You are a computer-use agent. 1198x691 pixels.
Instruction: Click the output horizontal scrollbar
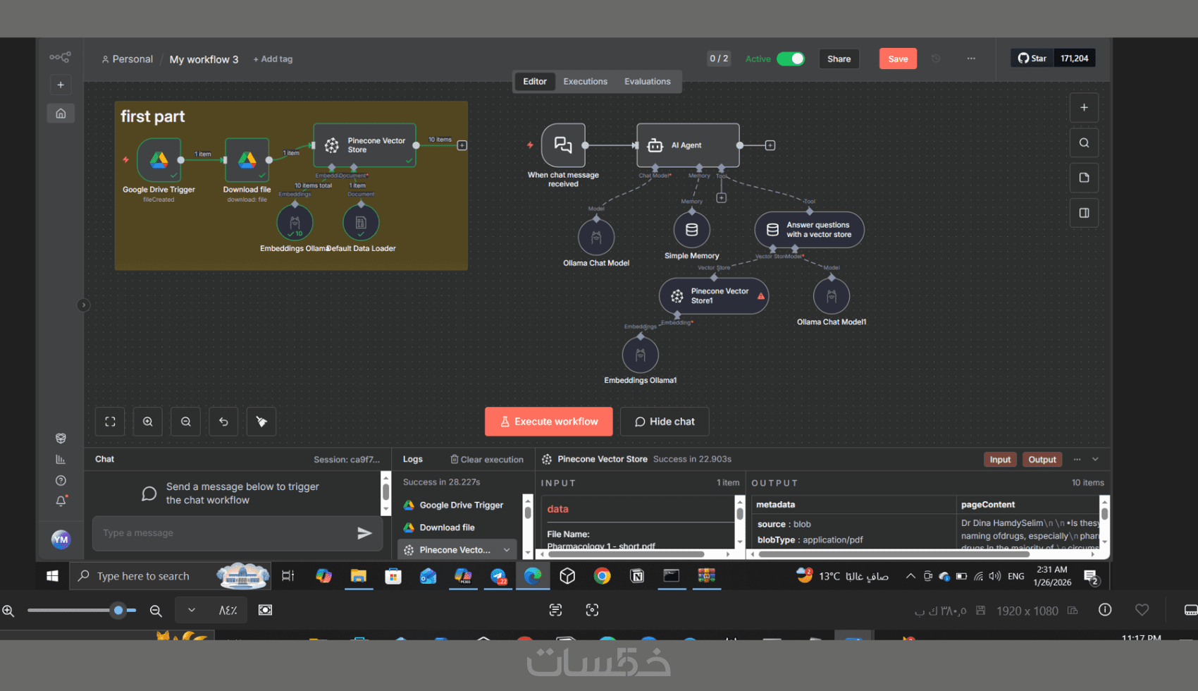tap(895, 554)
